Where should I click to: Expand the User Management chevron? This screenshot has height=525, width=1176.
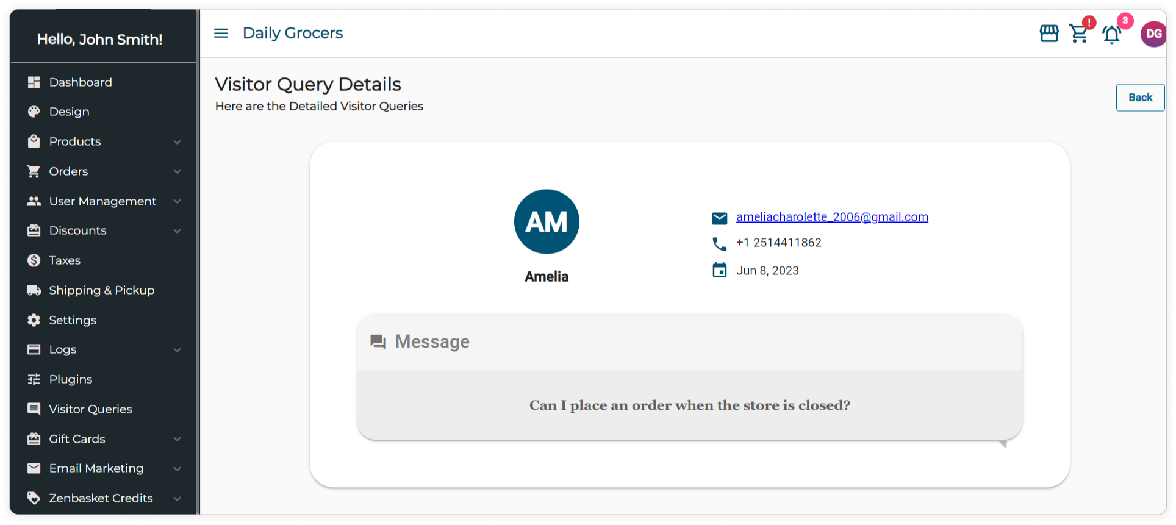pyautogui.click(x=177, y=201)
